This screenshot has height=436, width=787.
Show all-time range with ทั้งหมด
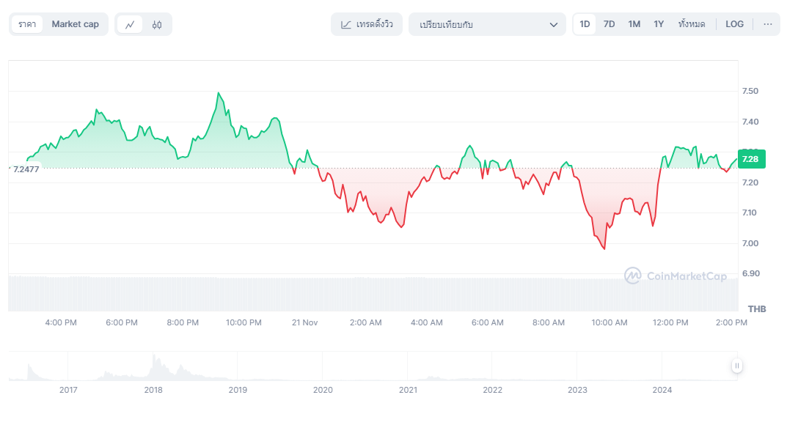click(692, 24)
